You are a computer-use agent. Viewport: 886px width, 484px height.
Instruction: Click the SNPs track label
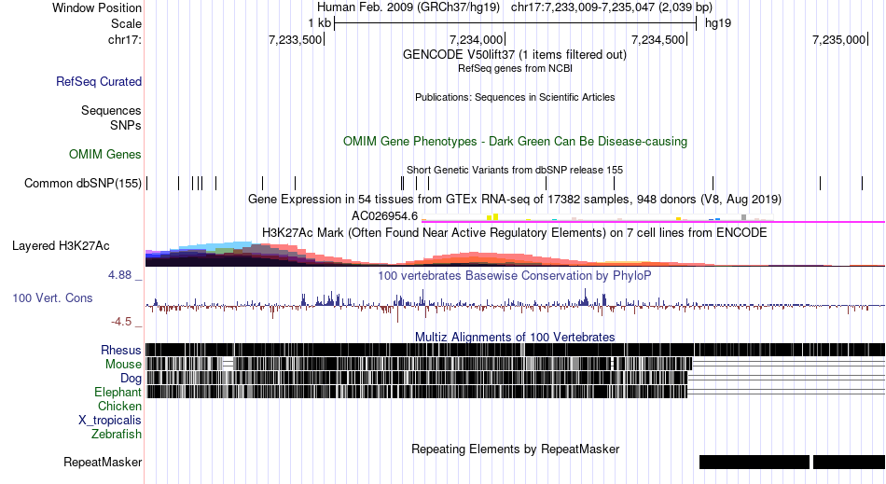126,125
